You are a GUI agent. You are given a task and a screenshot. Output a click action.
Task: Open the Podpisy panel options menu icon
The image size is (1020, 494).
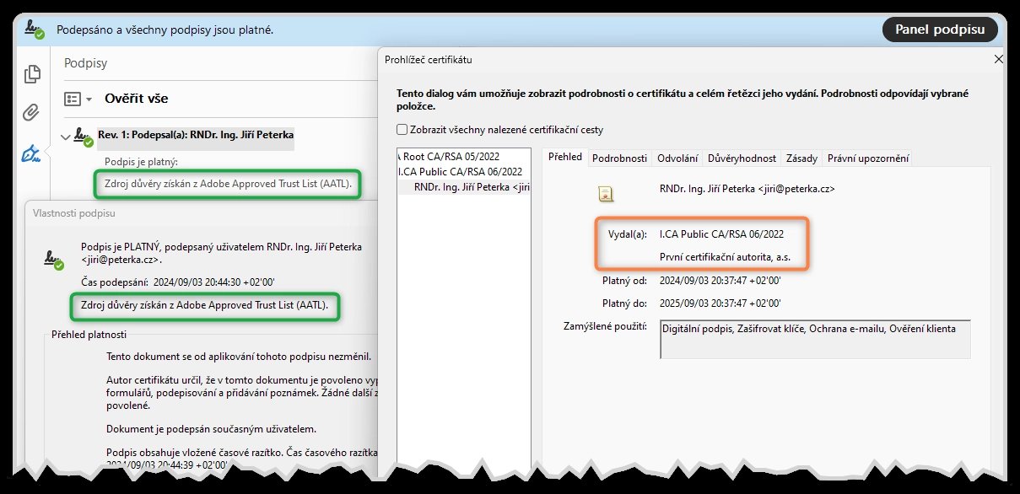[78, 99]
